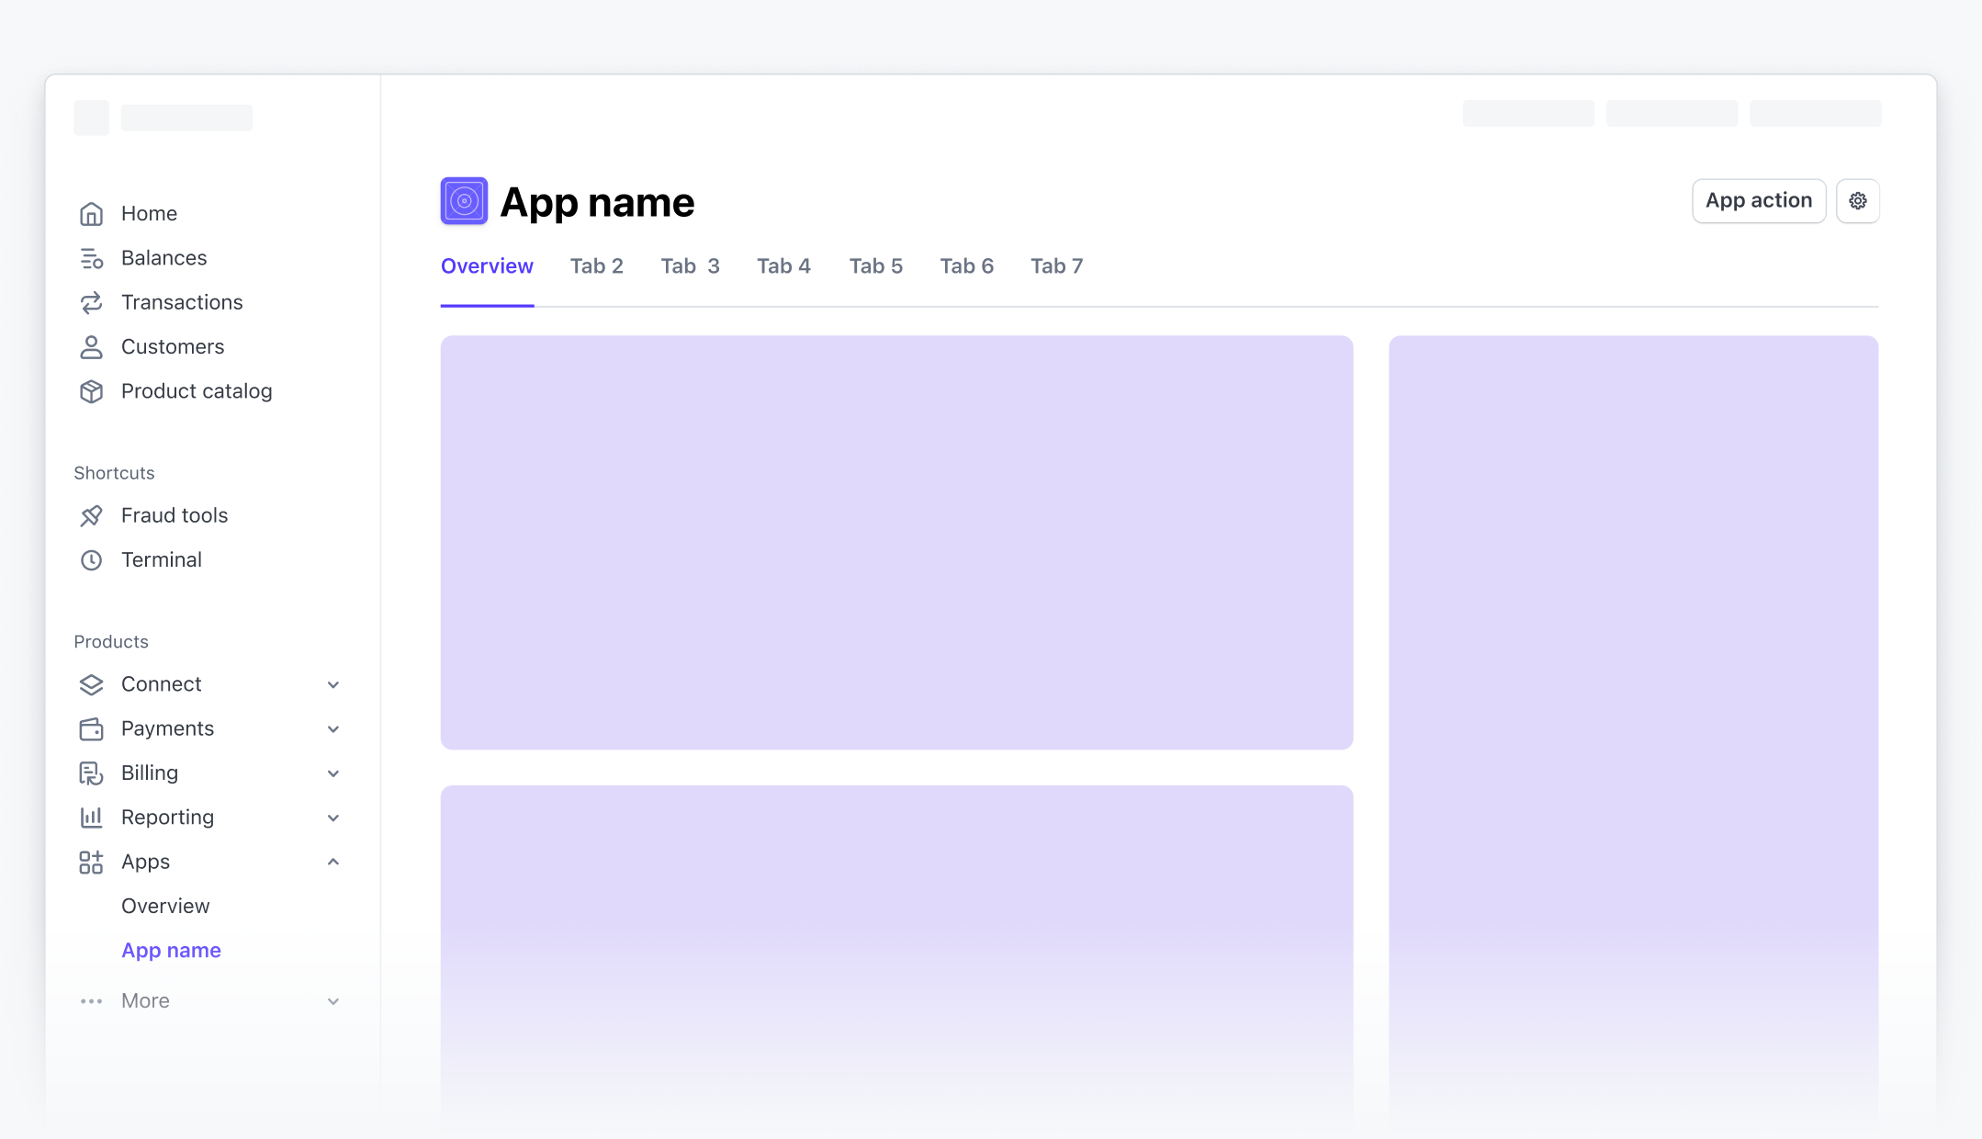
Task: Open Transactions in the sidebar
Action: pyautogui.click(x=182, y=302)
